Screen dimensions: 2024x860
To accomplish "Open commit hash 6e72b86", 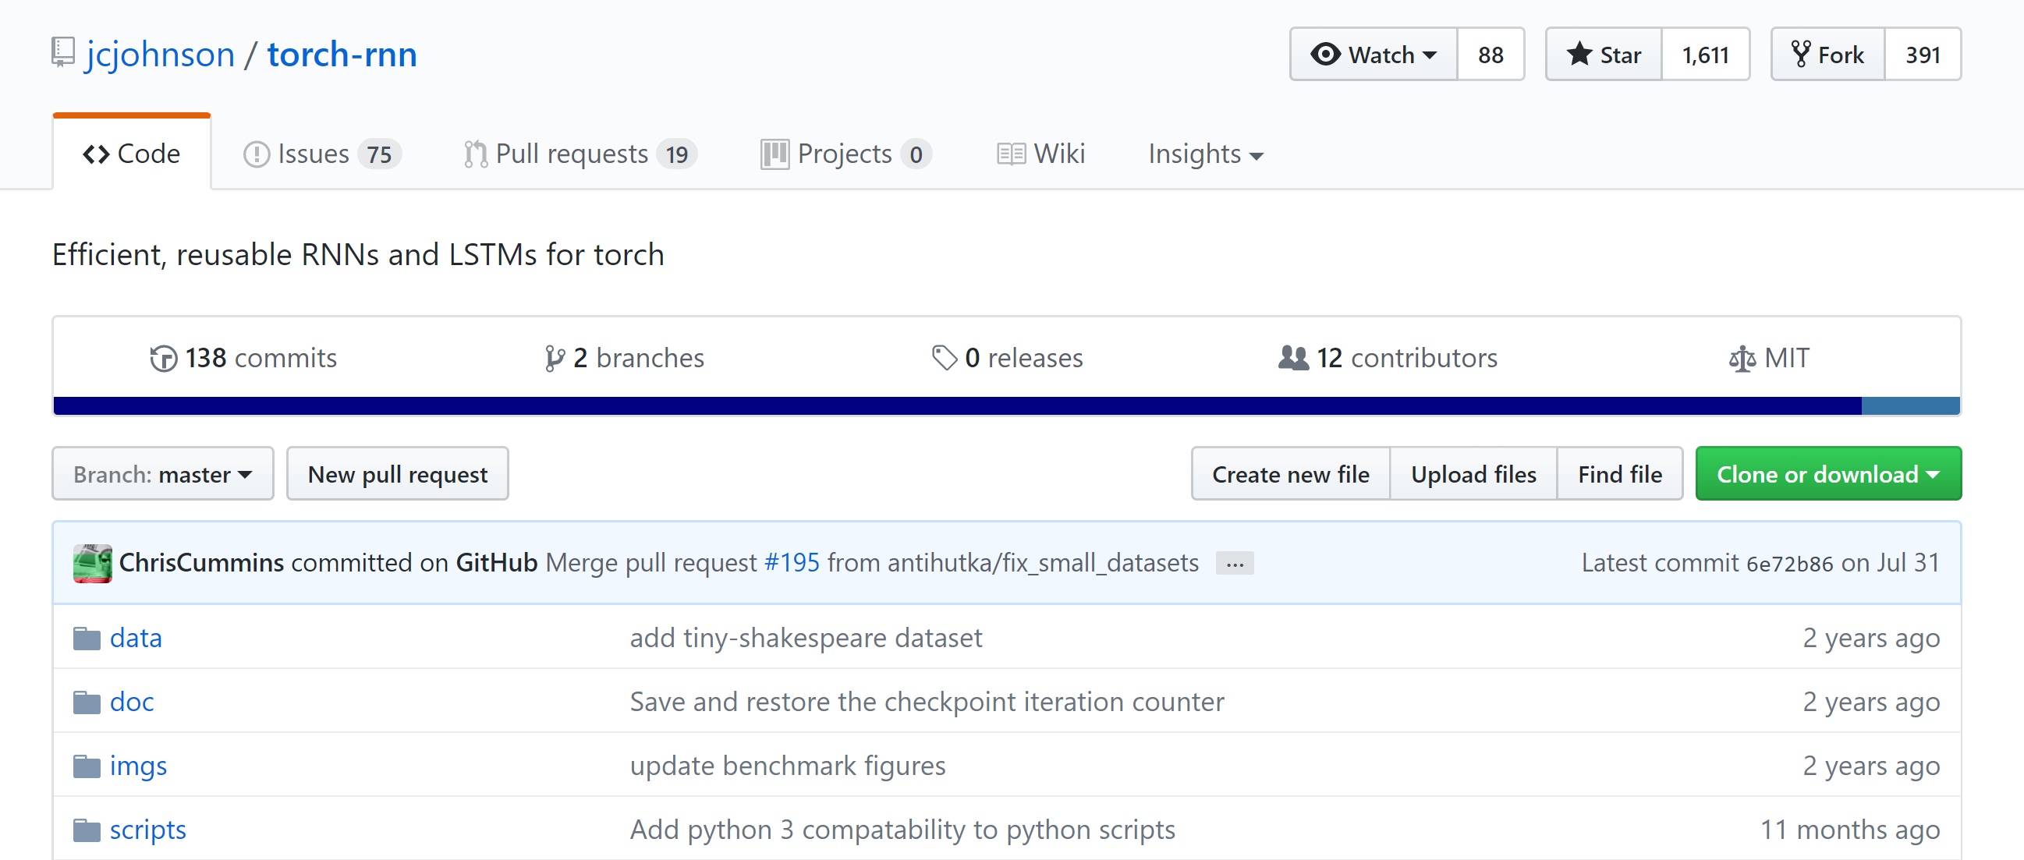I will pos(1789,564).
